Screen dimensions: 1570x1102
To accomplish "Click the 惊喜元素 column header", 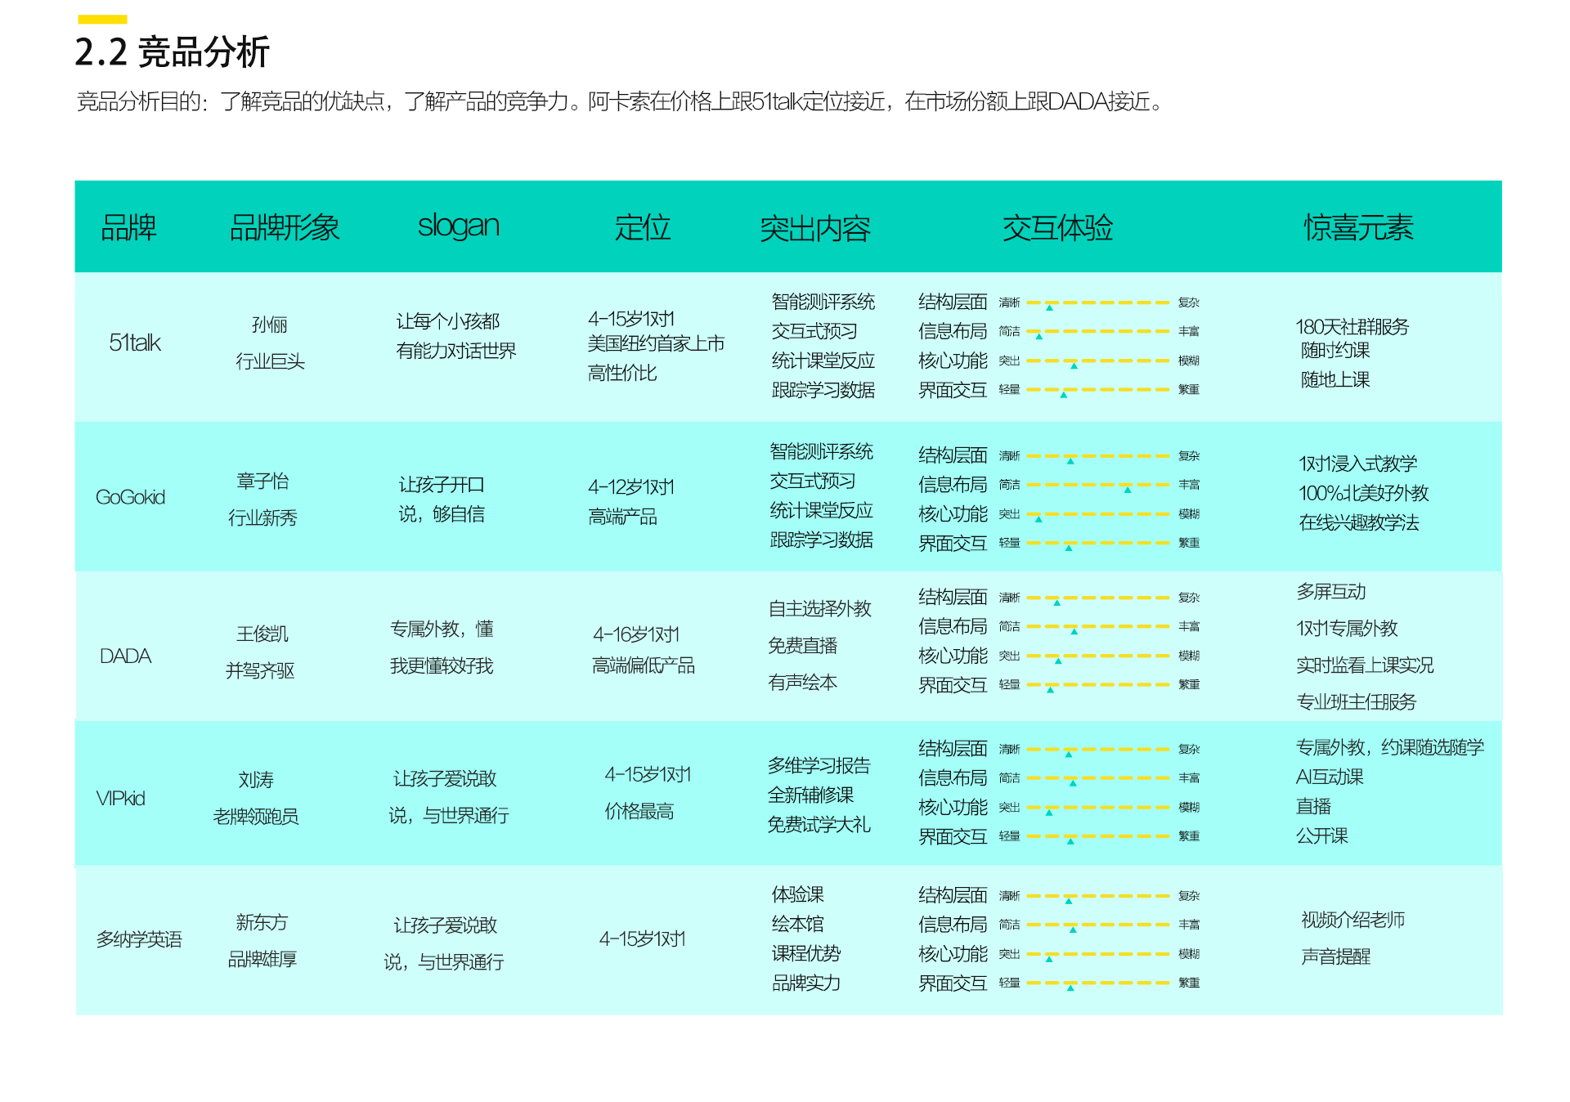I will click(x=1358, y=227).
